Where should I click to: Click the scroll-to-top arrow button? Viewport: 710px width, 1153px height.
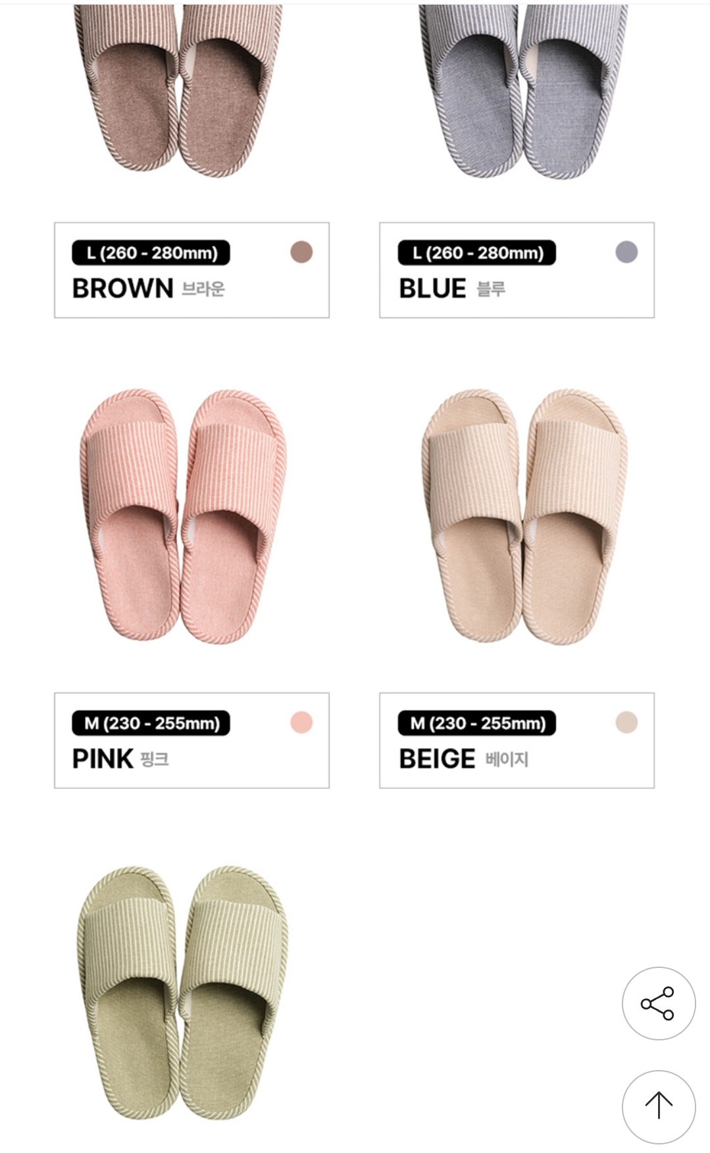click(x=658, y=1107)
